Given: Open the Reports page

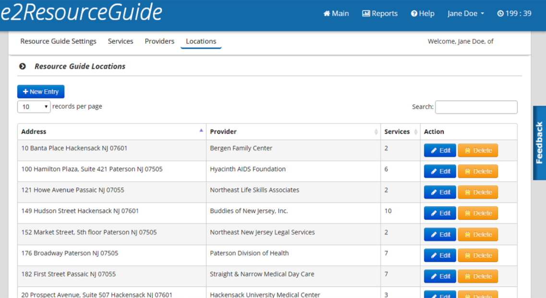Looking at the screenshot, I should 380,13.
